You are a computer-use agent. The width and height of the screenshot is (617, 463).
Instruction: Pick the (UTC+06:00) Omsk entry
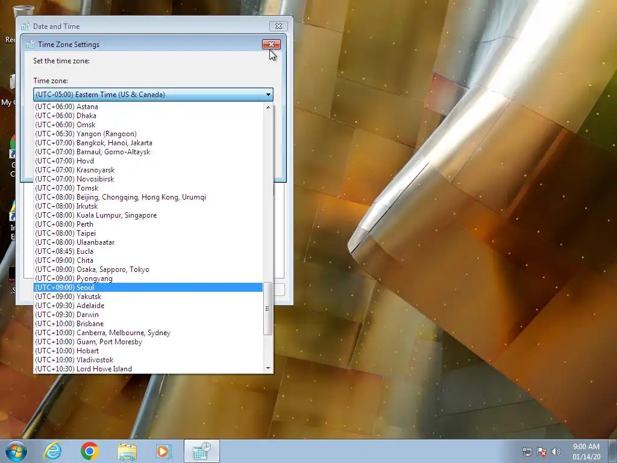[x=148, y=125]
